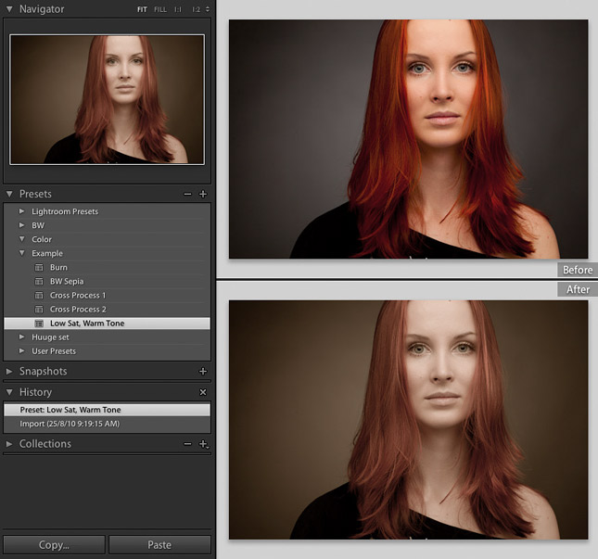Clear History with the X icon
This screenshot has width=598, height=559.
(203, 393)
